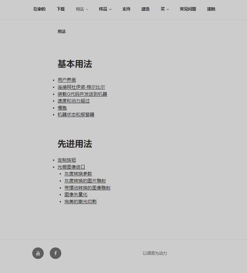Expand the 样品 menu chevron
This screenshot has height=273, width=247.
point(110,9)
